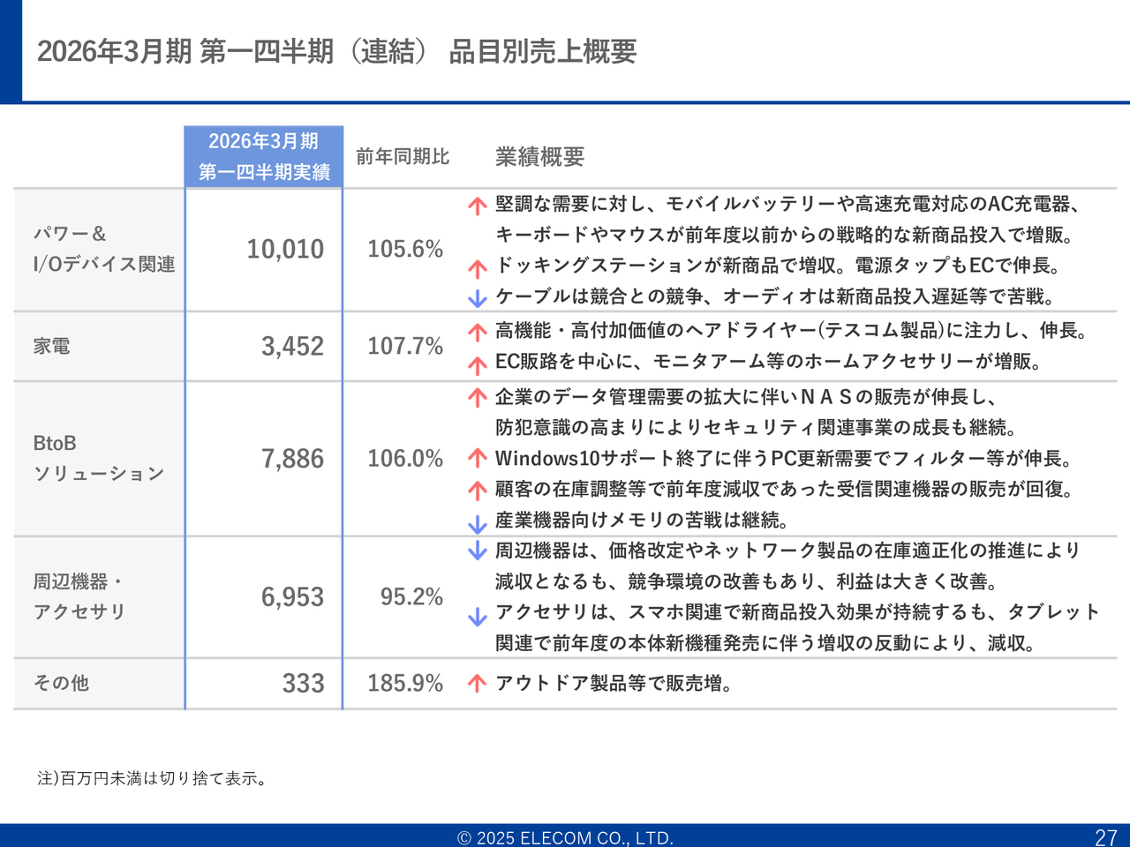Click the 前年同期比 column header
Viewport: 1130px width, 847px height.
(x=403, y=157)
